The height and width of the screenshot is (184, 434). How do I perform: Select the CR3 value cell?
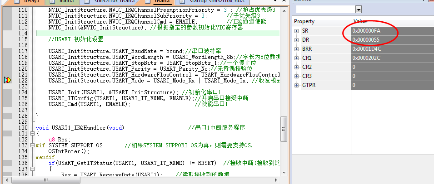coord(393,76)
